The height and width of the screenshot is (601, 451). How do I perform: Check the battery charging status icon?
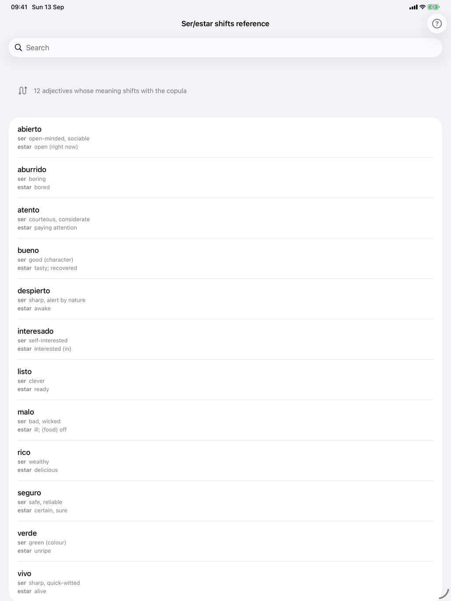click(434, 7)
